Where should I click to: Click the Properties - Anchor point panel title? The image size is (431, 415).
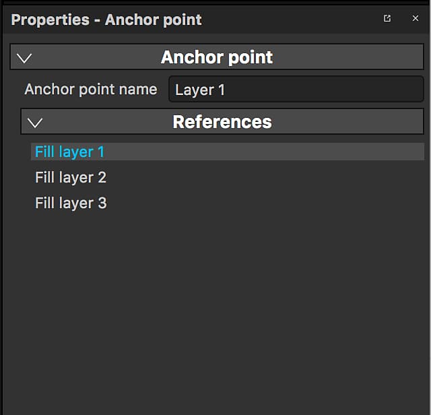tap(106, 20)
